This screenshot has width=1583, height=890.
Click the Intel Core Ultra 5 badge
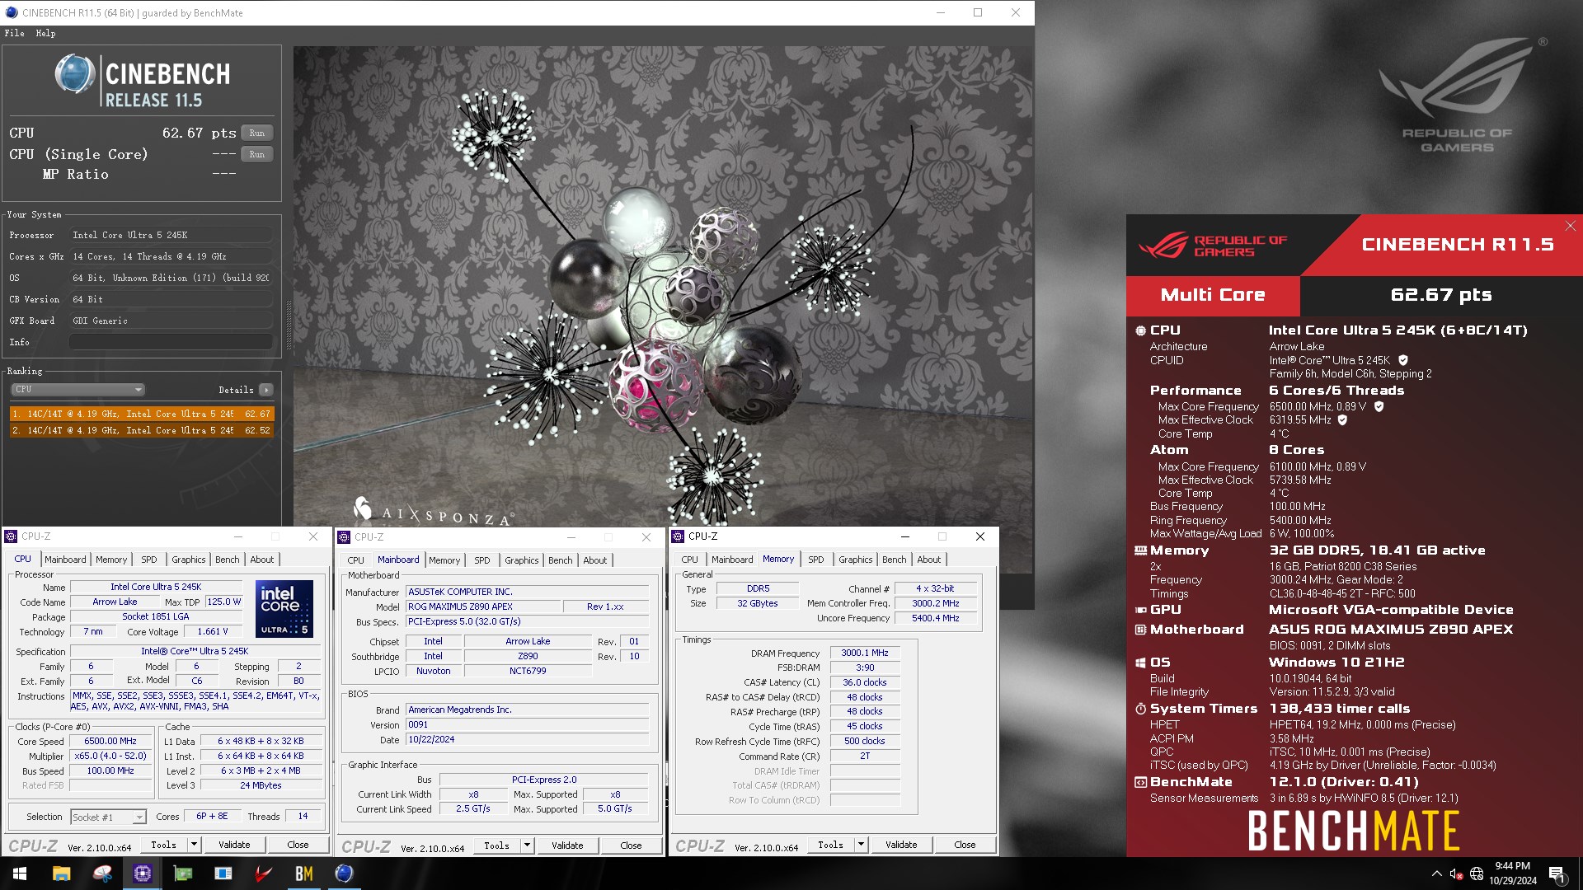[x=284, y=609]
